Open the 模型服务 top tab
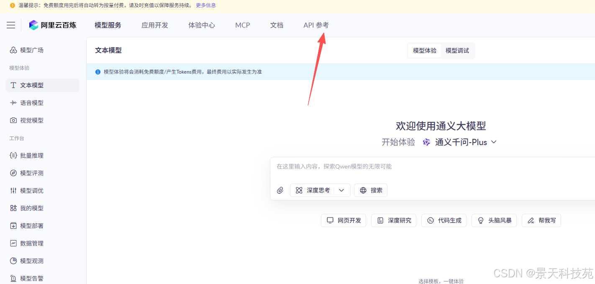Screen dimensions: 595x284 click(108, 25)
